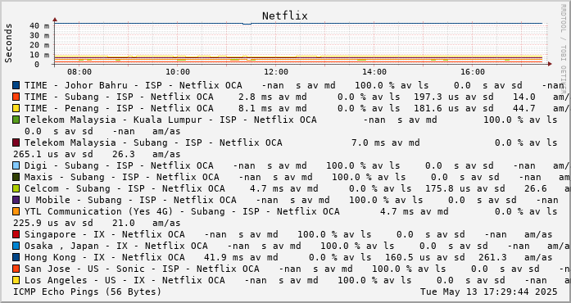Click the TIME Subang orange-red legend swatch
Screen dimensions: 571x303
tap(16, 97)
